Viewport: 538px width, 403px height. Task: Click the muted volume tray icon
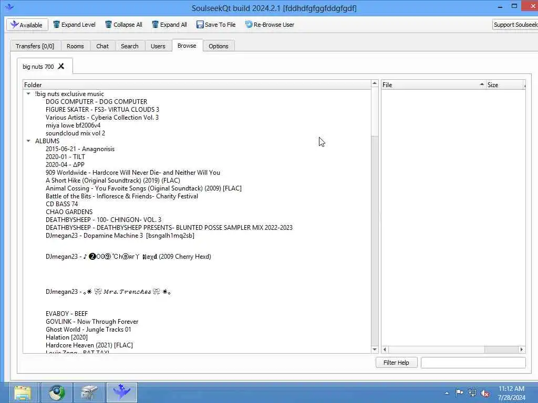(x=485, y=393)
